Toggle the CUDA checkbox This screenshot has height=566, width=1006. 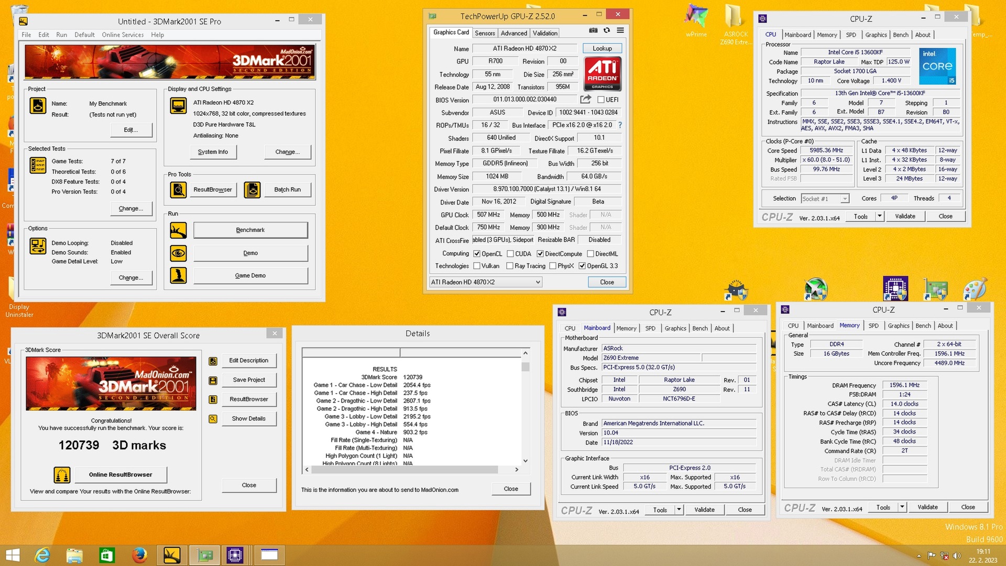pos(510,254)
